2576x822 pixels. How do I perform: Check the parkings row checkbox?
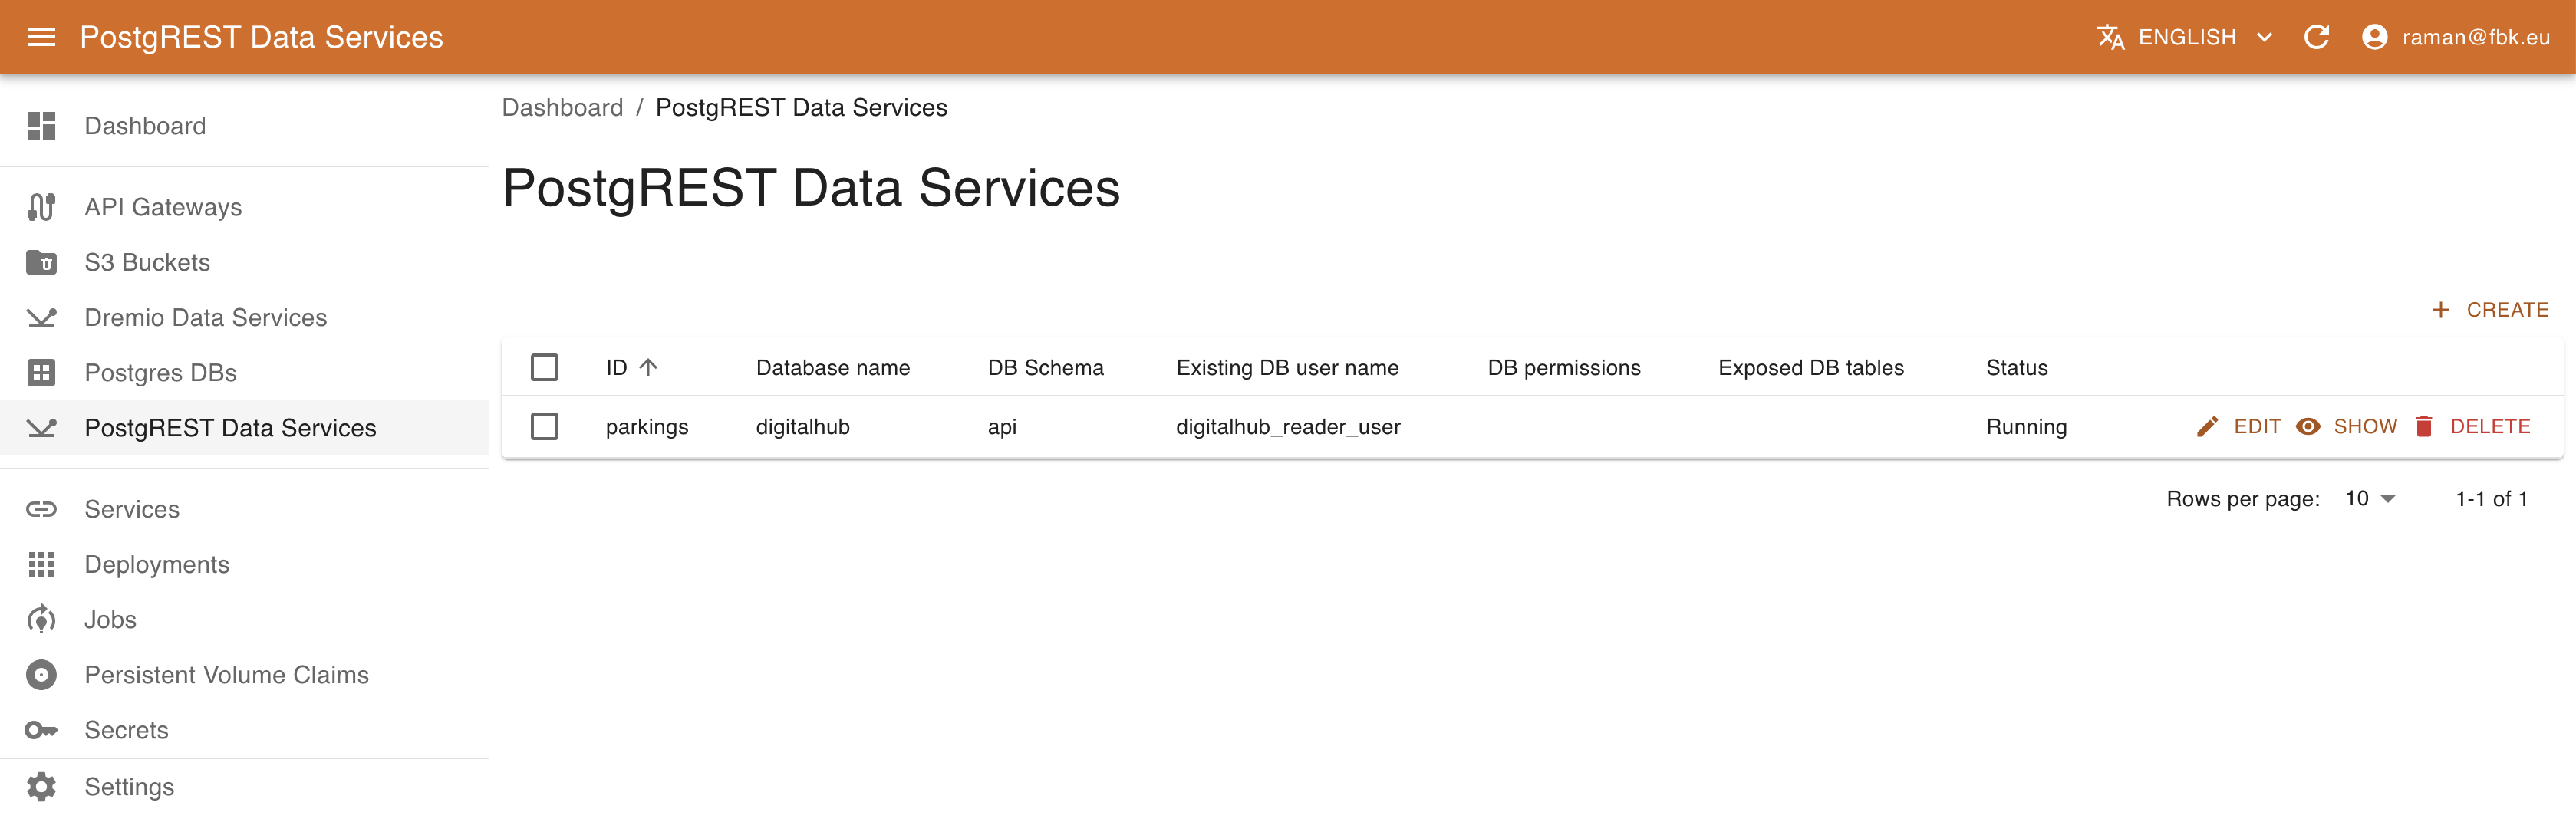[x=544, y=426]
